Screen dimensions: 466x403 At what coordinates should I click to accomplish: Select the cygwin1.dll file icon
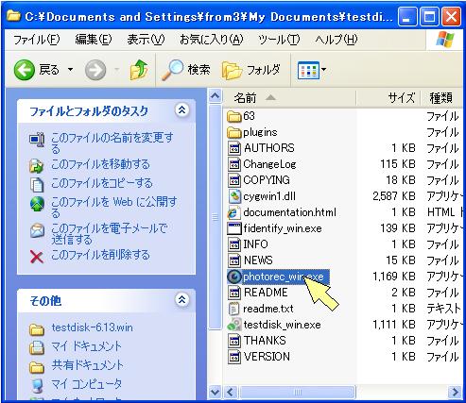coord(234,196)
